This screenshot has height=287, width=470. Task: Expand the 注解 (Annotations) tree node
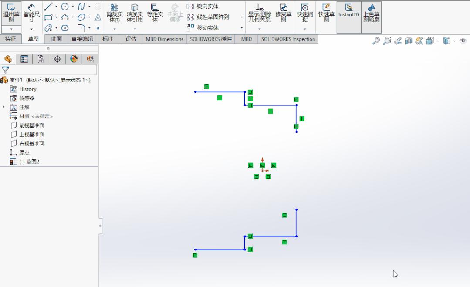pos(4,107)
